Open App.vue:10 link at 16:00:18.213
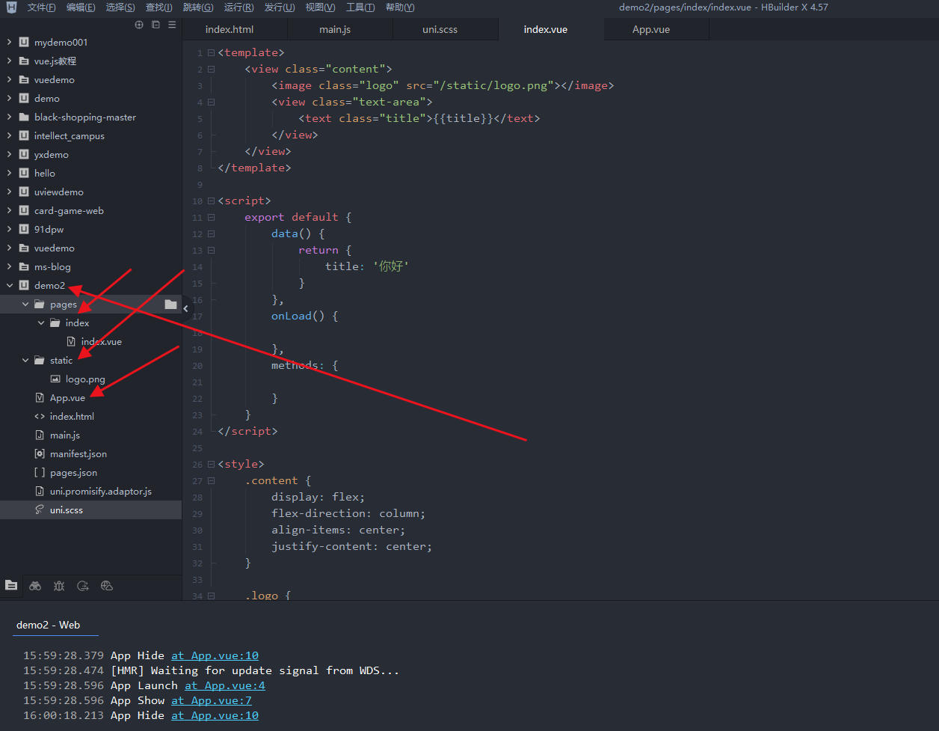 click(x=215, y=715)
